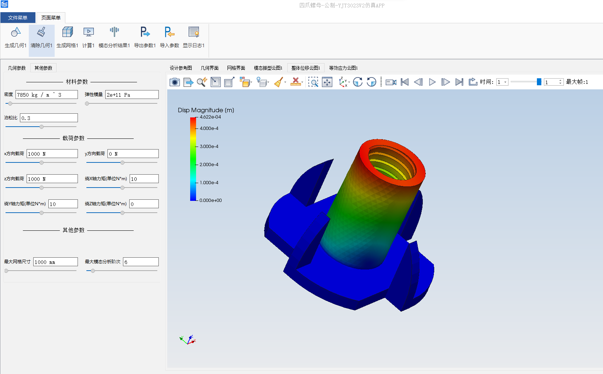Switch to the 模态振型云图1 tab
603x374 pixels.
point(268,68)
